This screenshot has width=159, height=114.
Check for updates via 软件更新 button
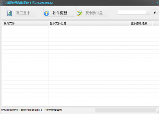pyautogui.click(x=59, y=12)
